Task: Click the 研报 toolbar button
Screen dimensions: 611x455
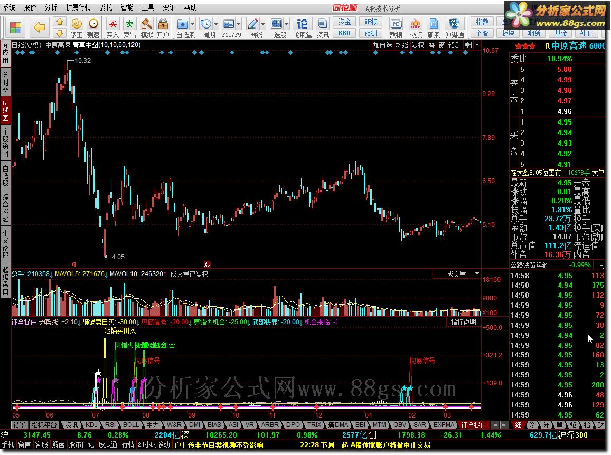Action: (371, 22)
